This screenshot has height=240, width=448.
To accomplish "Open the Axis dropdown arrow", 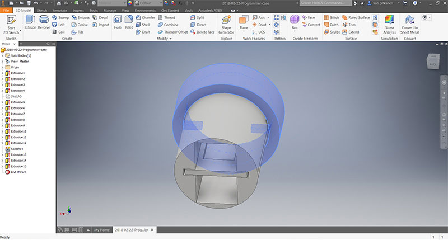I will pyautogui.click(x=268, y=17).
